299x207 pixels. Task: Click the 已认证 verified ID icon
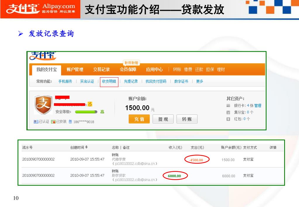pos(36,122)
